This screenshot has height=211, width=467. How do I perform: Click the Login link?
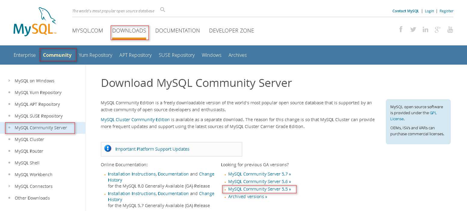429,11
